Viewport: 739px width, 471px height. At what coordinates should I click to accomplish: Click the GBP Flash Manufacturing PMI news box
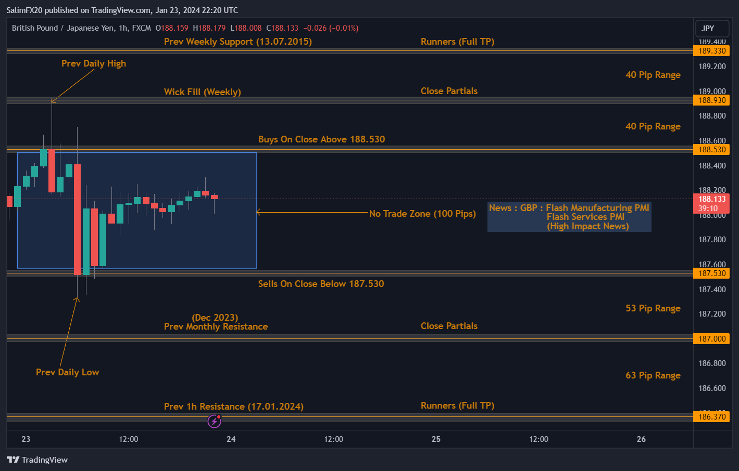(x=569, y=217)
